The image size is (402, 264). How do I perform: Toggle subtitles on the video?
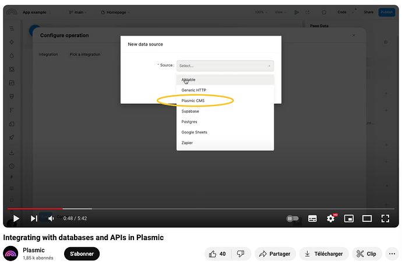(312, 219)
